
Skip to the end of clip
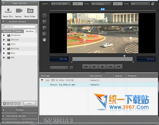[119, 67]
